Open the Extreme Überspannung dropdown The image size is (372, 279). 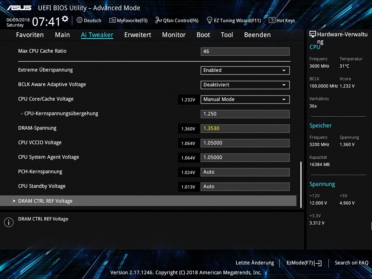coord(245,70)
